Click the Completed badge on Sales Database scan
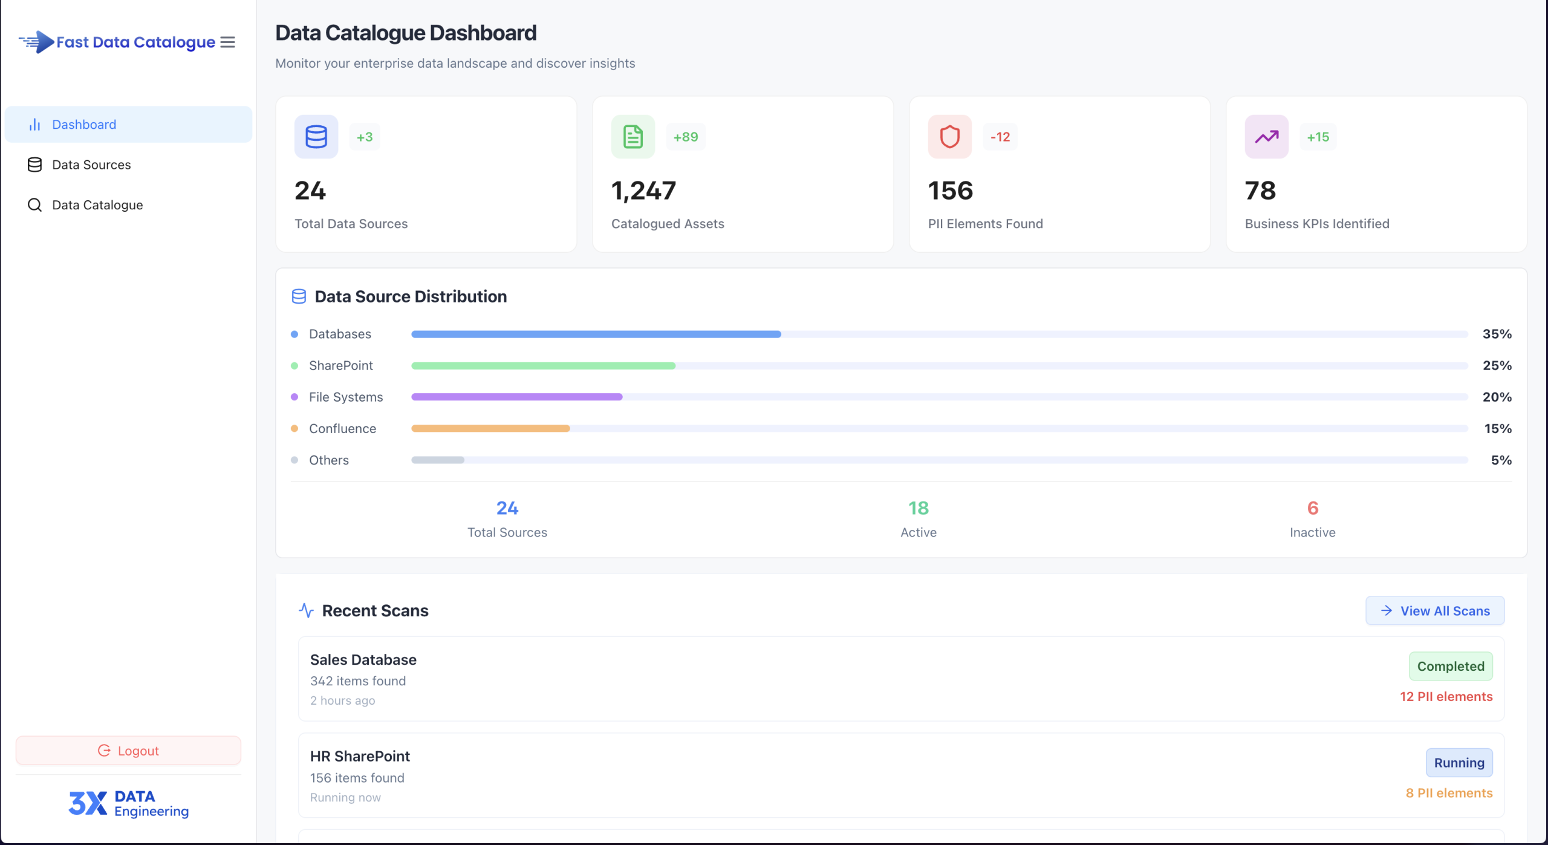Viewport: 1548px width, 845px height. click(x=1451, y=666)
